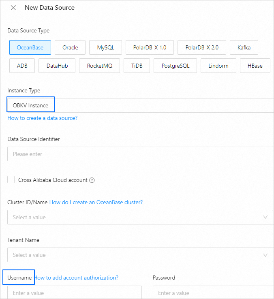Image resolution: width=274 pixels, height=299 pixels.
Task: Close the New Data Source panel
Action: pyautogui.click(x=13, y=8)
